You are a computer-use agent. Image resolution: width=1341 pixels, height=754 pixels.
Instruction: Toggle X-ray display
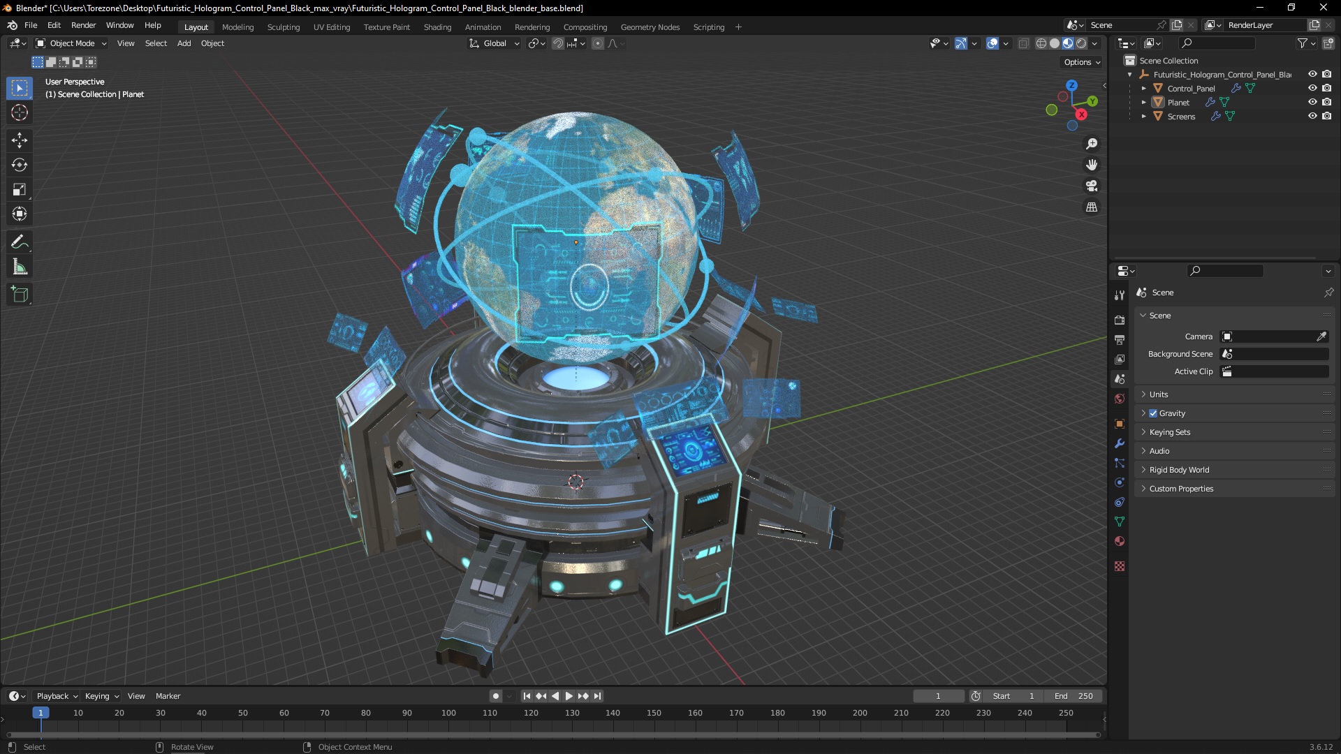1023,43
